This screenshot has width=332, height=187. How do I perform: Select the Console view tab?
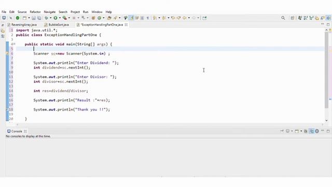pyautogui.click(x=17, y=131)
